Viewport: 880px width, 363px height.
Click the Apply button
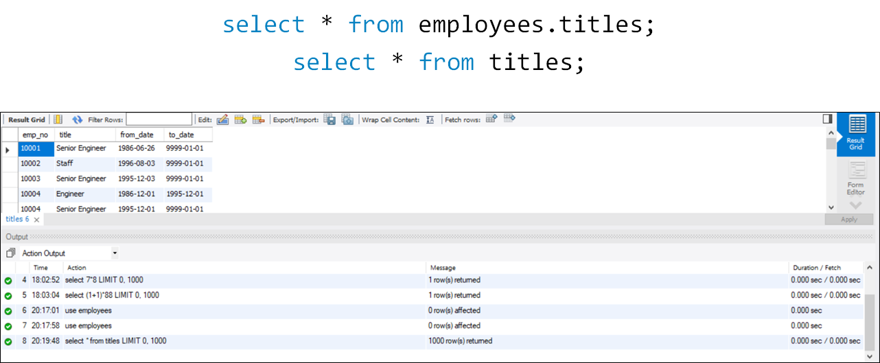point(849,220)
